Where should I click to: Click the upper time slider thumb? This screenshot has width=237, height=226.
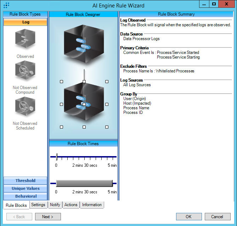pyautogui.click(x=57, y=156)
